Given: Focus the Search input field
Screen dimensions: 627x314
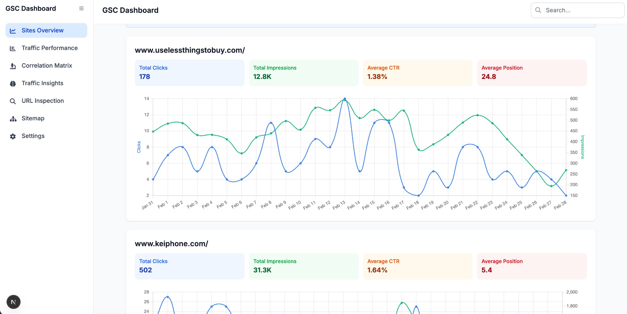Looking at the screenshot, I should pyautogui.click(x=578, y=10).
